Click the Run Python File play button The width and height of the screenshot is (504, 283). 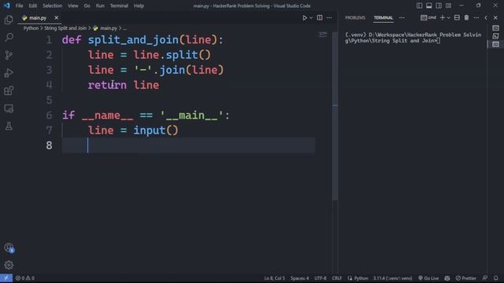(x=305, y=18)
